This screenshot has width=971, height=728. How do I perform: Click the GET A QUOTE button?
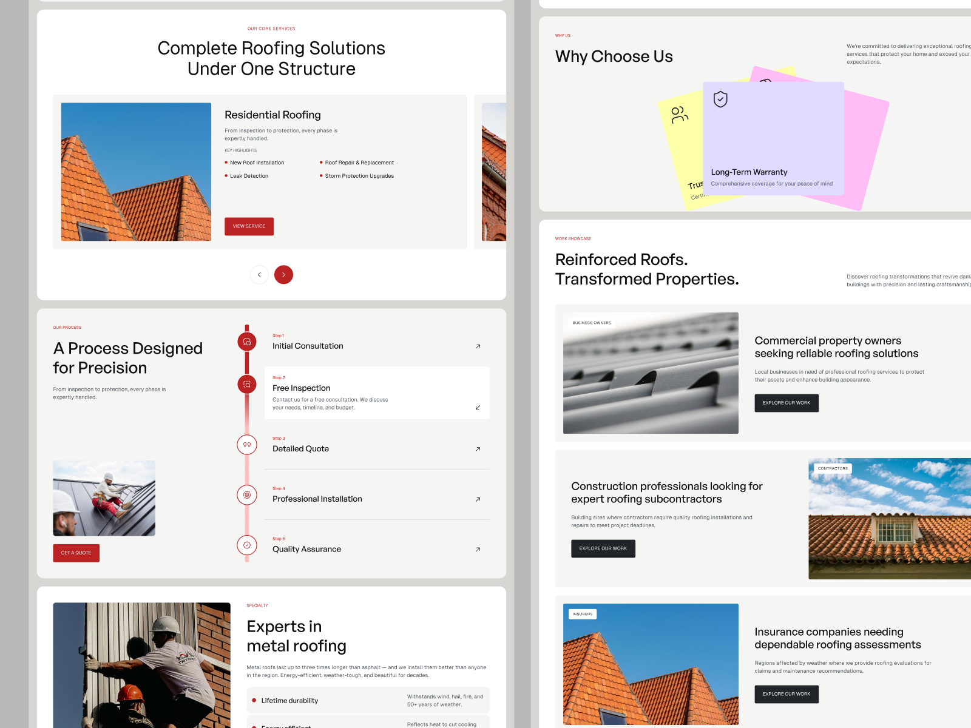76,553
